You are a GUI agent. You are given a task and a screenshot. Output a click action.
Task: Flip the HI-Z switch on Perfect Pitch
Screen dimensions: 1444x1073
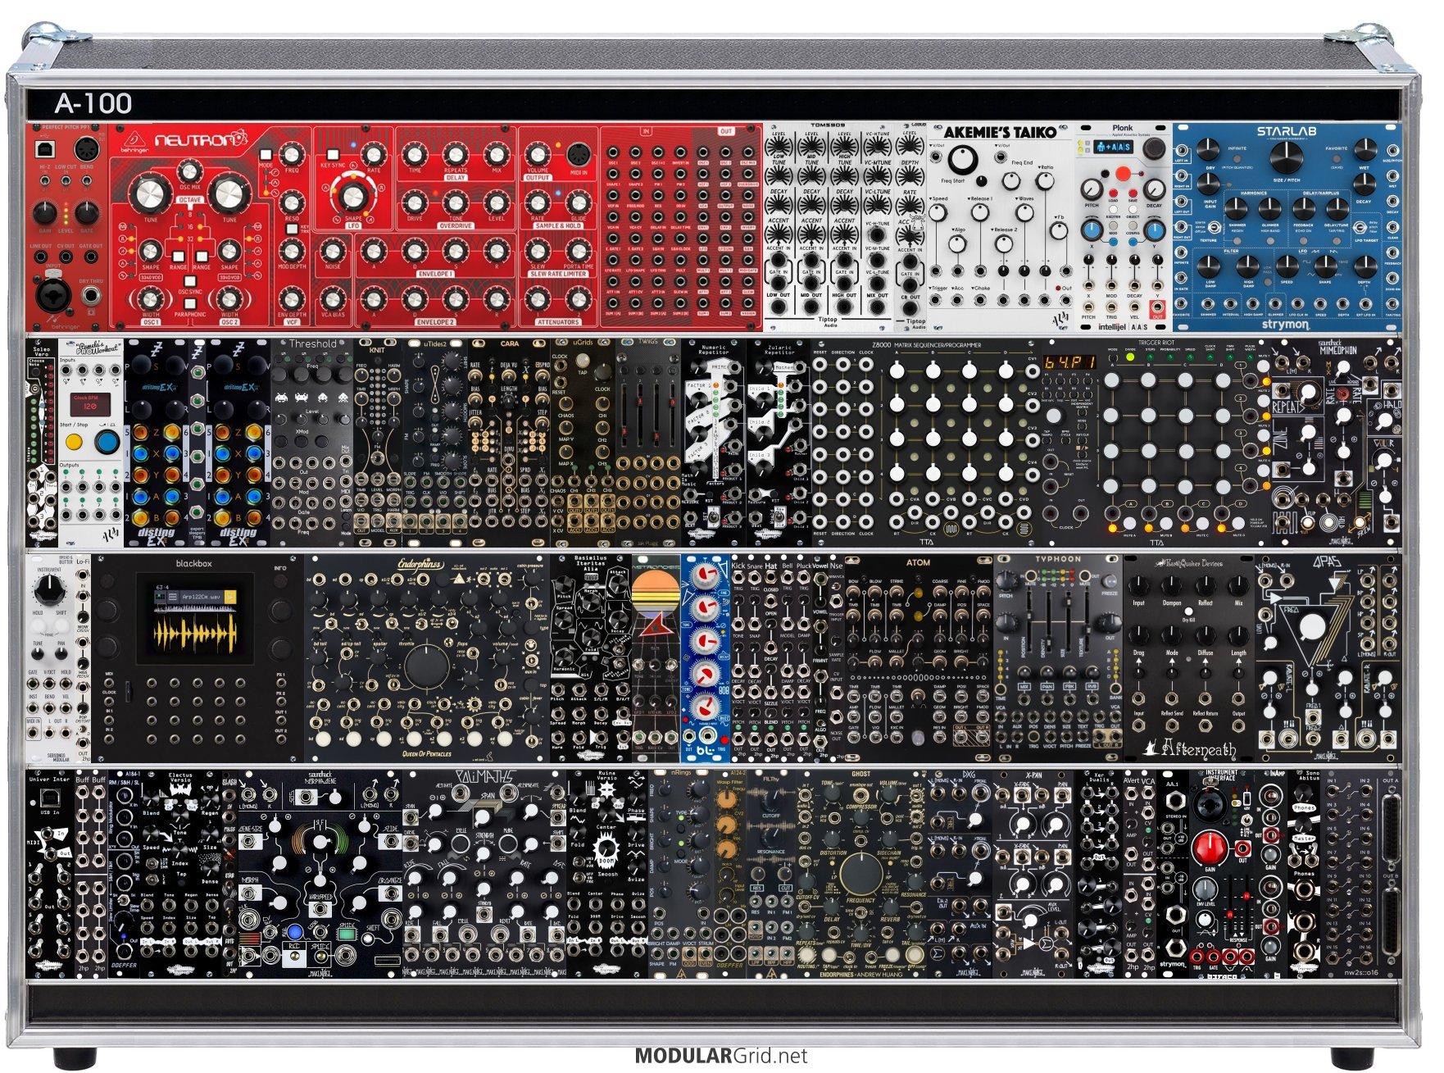[x=44, y=181]
